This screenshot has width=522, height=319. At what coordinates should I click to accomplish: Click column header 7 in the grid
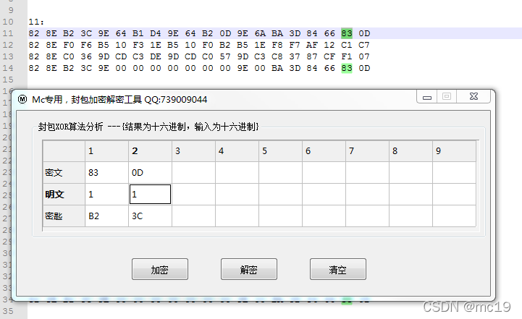(x=367, y=151)
